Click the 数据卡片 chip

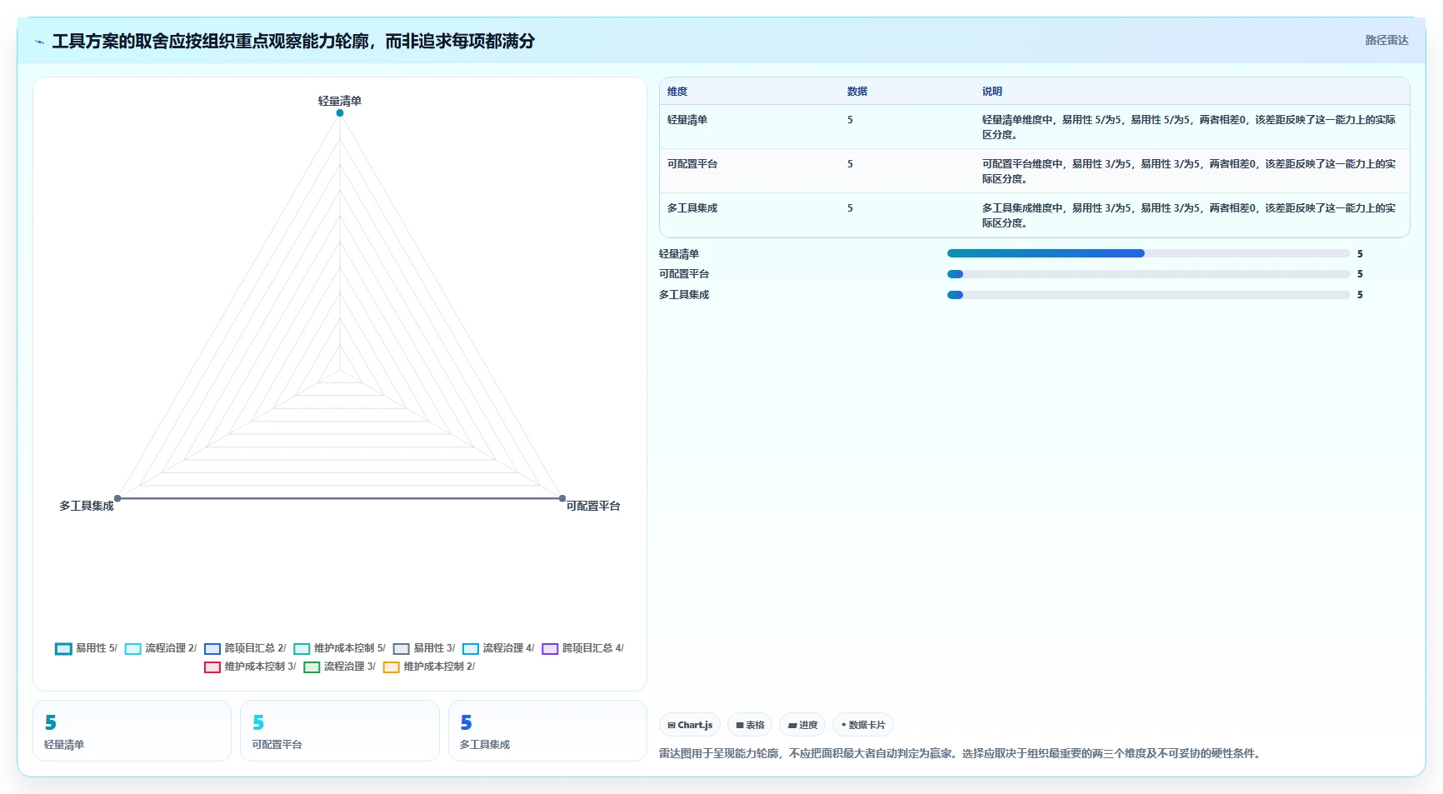click(863, 725)
